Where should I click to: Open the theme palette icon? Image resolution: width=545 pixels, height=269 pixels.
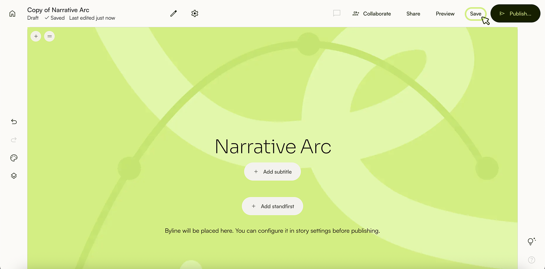pyautogui.click(x=14, y=158)
